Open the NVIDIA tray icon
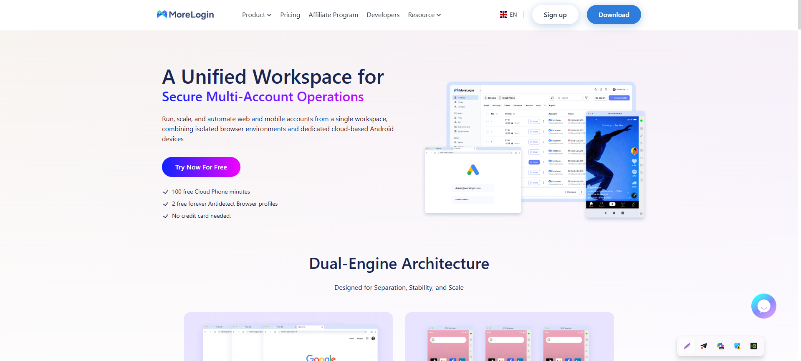Viewport: 801px width, 361px height. (x=754, y=346)
